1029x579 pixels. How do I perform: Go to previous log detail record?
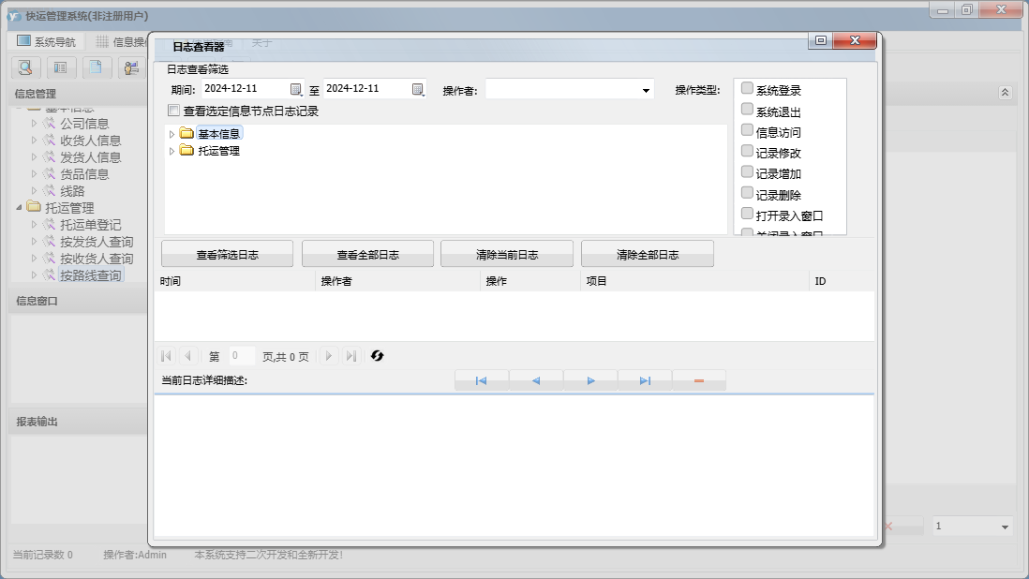[536, 380]
